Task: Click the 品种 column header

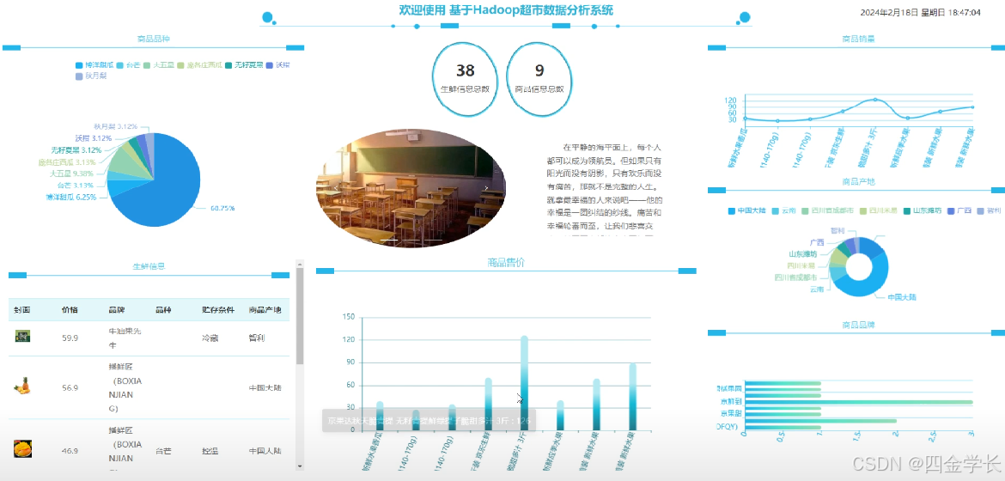Action: [x=163, y=310]
